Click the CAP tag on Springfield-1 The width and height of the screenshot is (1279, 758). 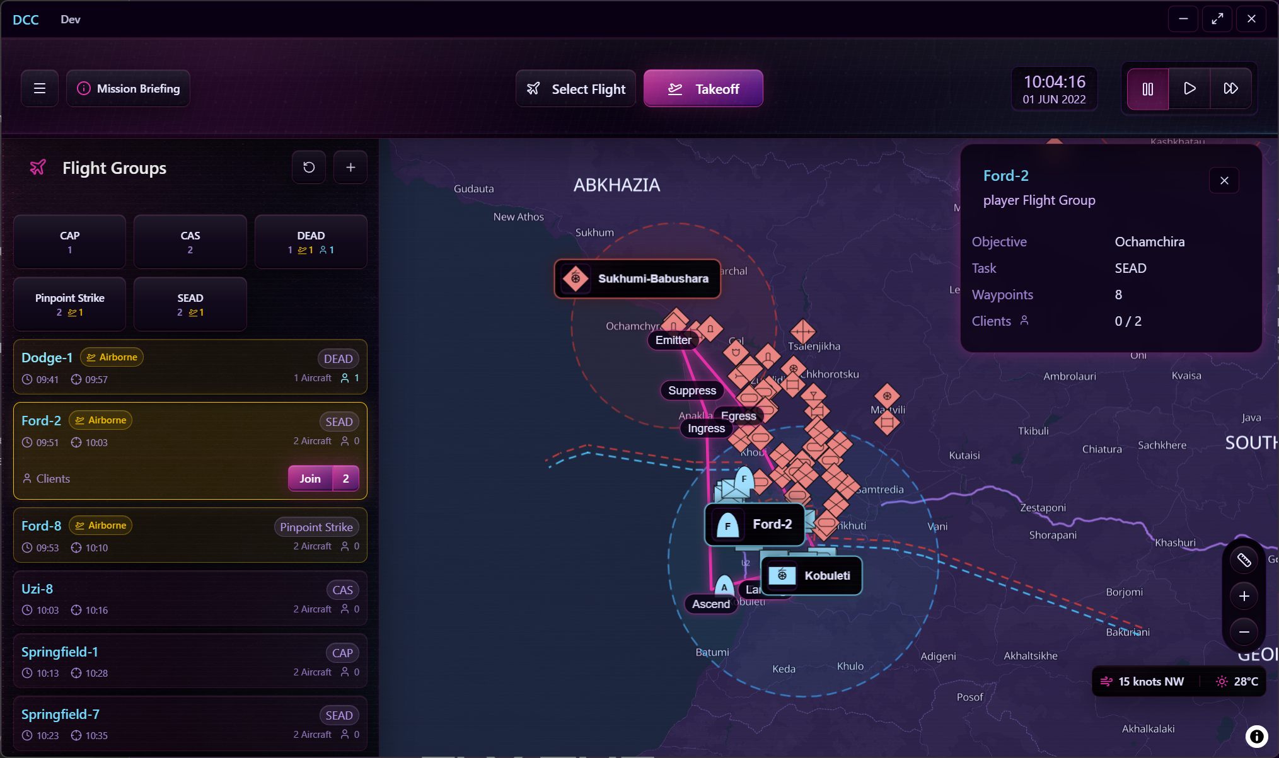pyautogui.click(x=342, y=653)
